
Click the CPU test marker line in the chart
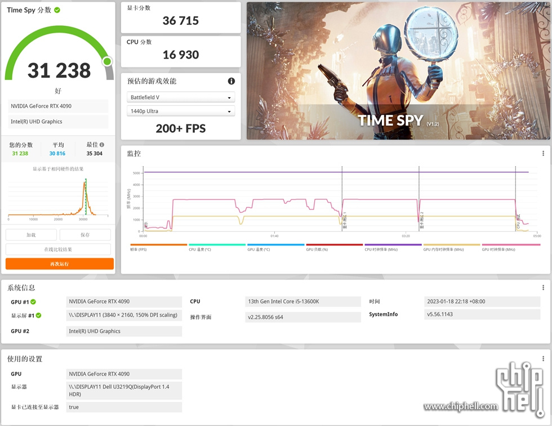tap(516, 199)
